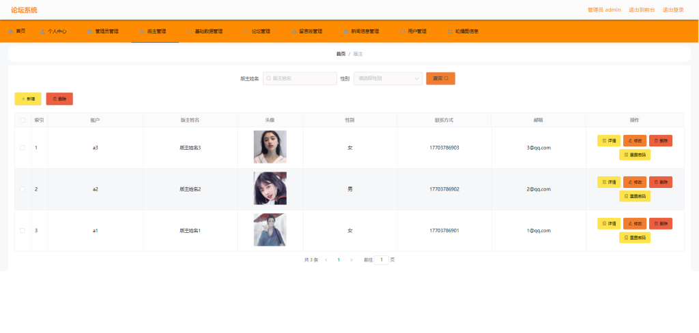Expand the 用户管理 menu
The image size is (699, 333).
414,31
